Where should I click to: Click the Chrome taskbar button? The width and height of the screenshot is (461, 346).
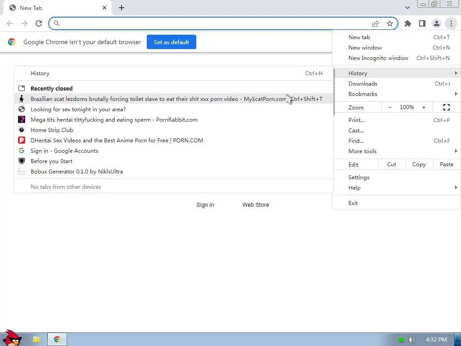coord(57,340)
